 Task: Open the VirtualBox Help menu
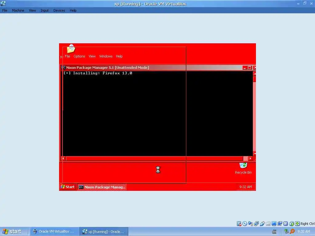tap(73, 10)
